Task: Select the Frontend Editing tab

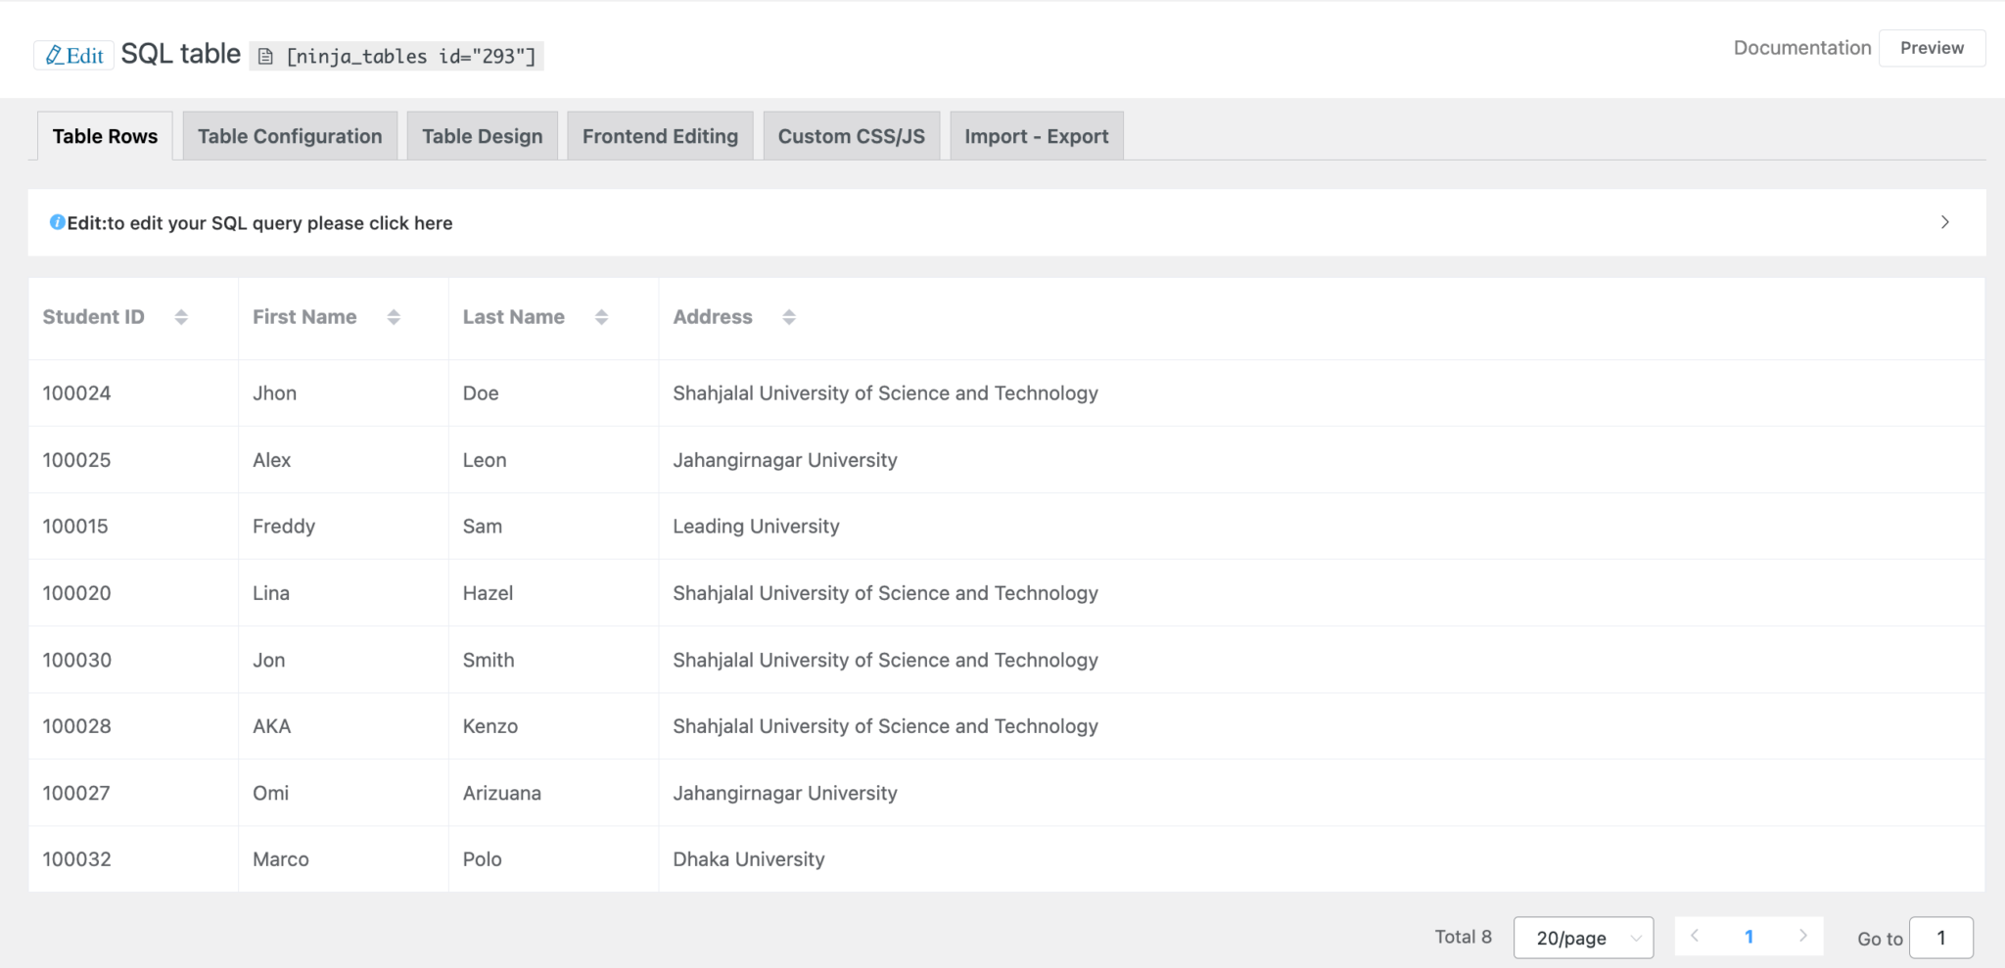Action: (660, 136)
